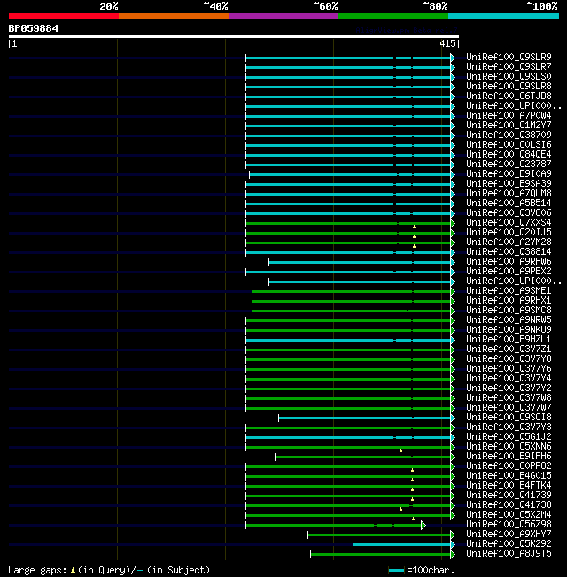
Task: Open hit UniRef100_A7P0W4
Action: (509, 115)
